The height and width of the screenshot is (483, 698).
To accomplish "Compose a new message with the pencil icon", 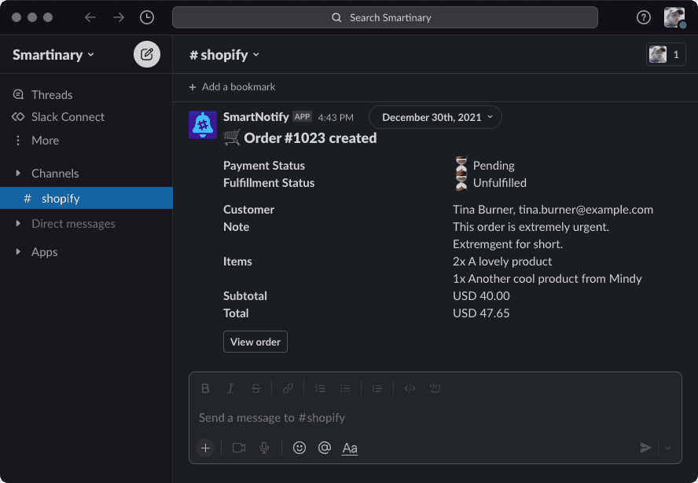I will [147, 54].
